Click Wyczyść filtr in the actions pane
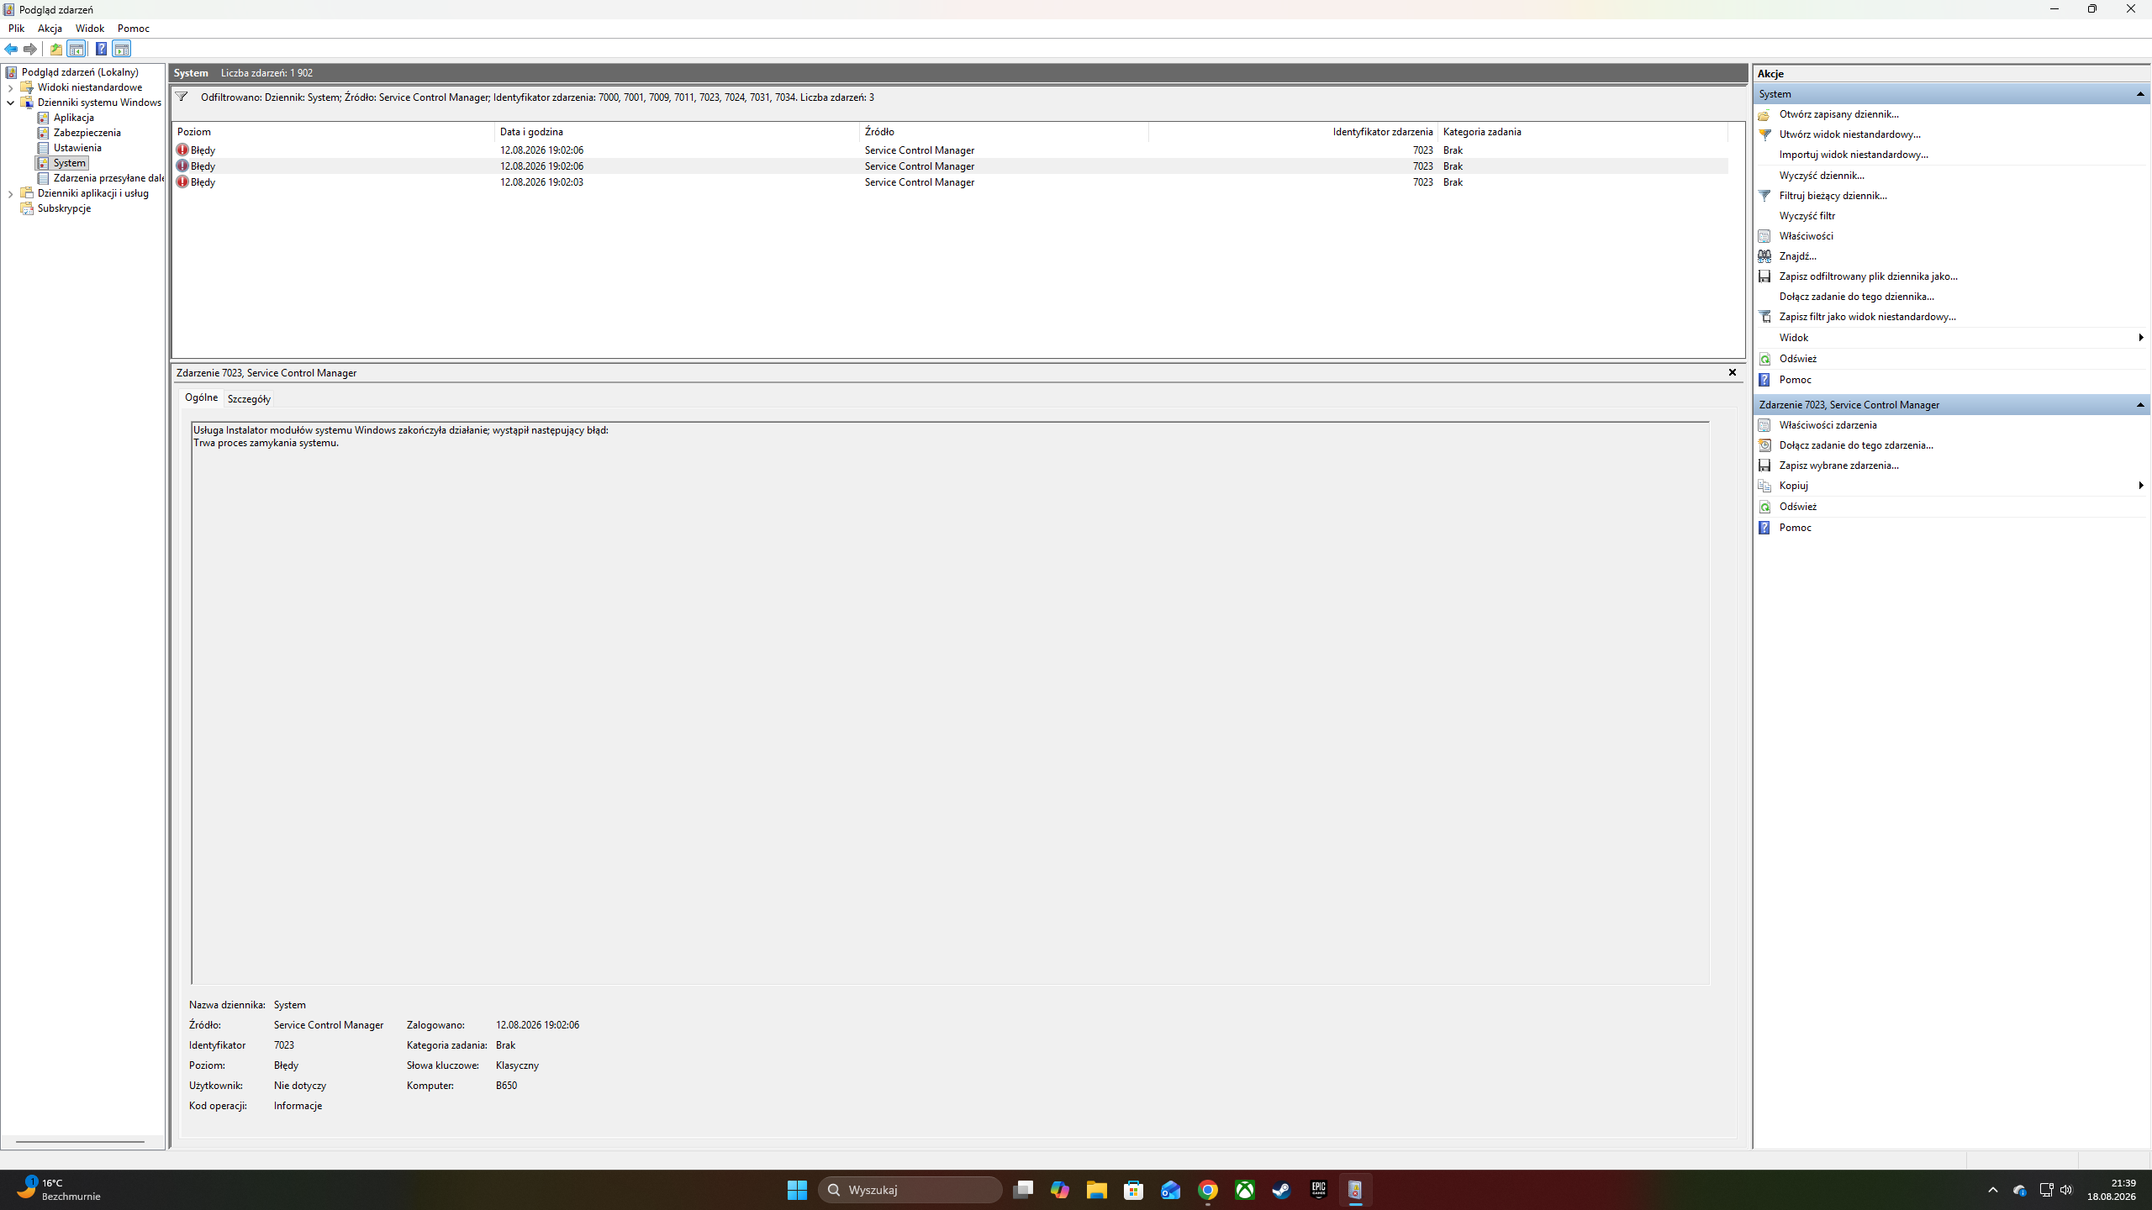 [x=1807, y=216]
